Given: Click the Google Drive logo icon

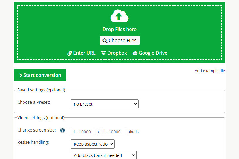Looking at the screenshot, I should 135,53.
